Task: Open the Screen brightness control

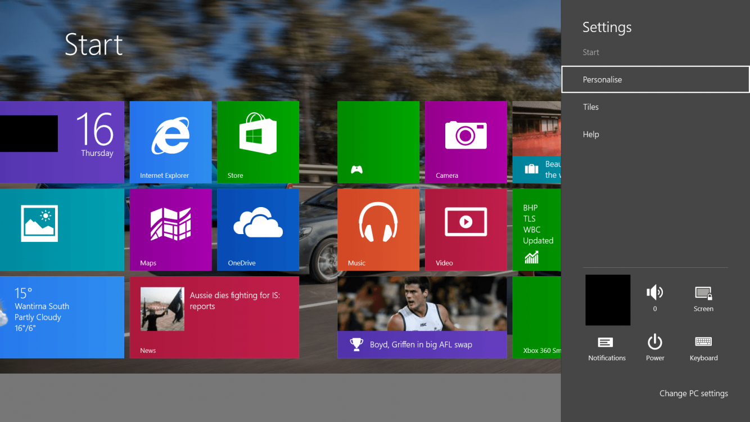Action: point(703,298)
